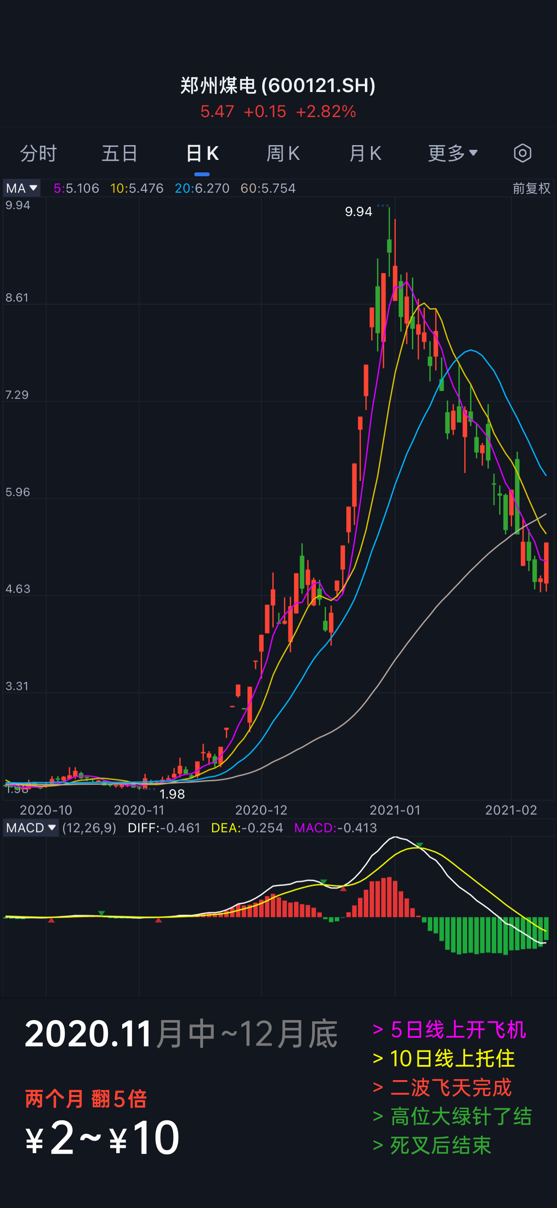Tap the red triangle marker near 2020-10 in MACD
This screenshot has width=557, height=1208.
[x=51, y=921]
